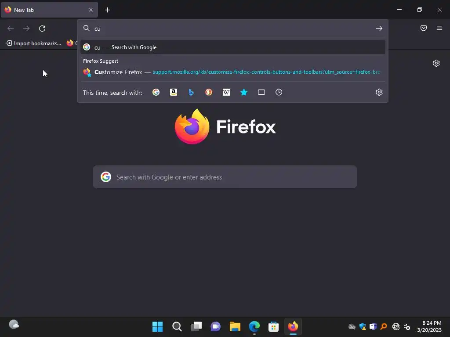
Task: Click the network globe tray icon
Action: (396, 326)
